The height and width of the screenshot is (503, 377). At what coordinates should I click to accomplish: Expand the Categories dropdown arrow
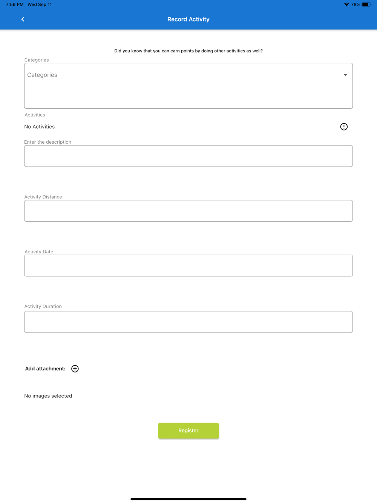click(x=345, y=75)
